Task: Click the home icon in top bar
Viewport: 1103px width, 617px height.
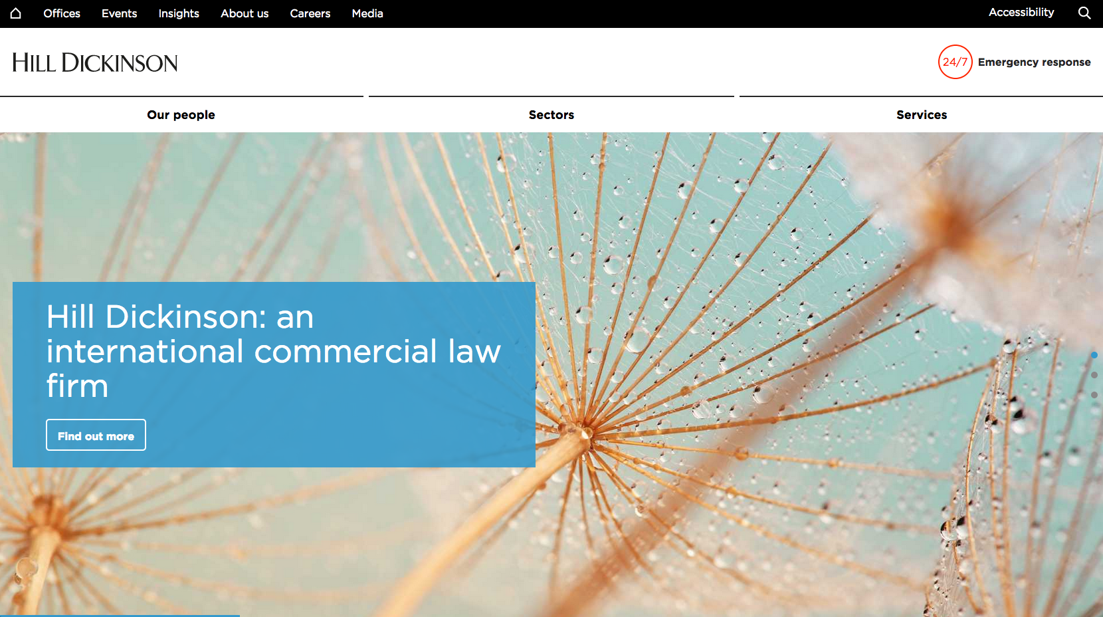Action: pyautogui.click(x=16, y=13)
